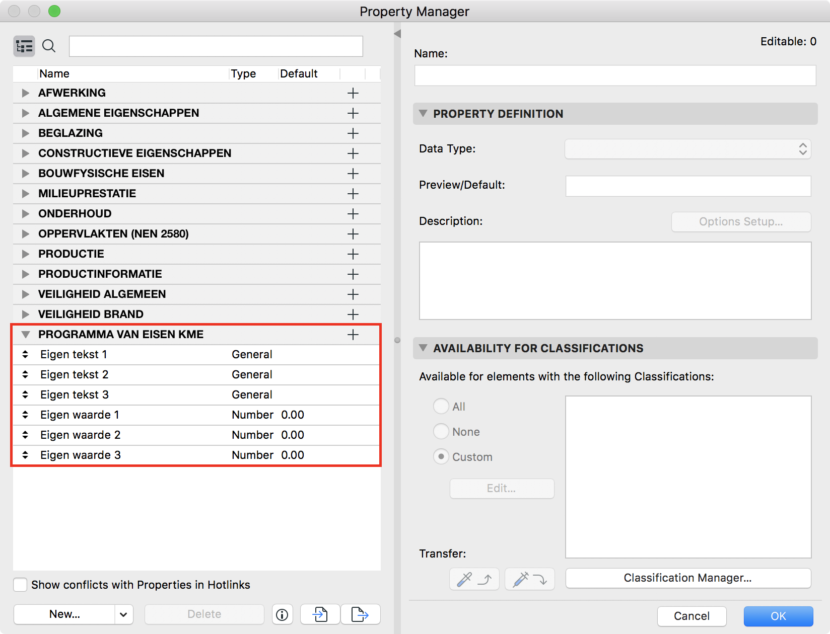
Task: Collapse the left panel with arrow
Action: tap(397, 34)
